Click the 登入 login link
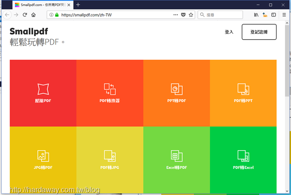The image size is (291, 195). point(229,32)
